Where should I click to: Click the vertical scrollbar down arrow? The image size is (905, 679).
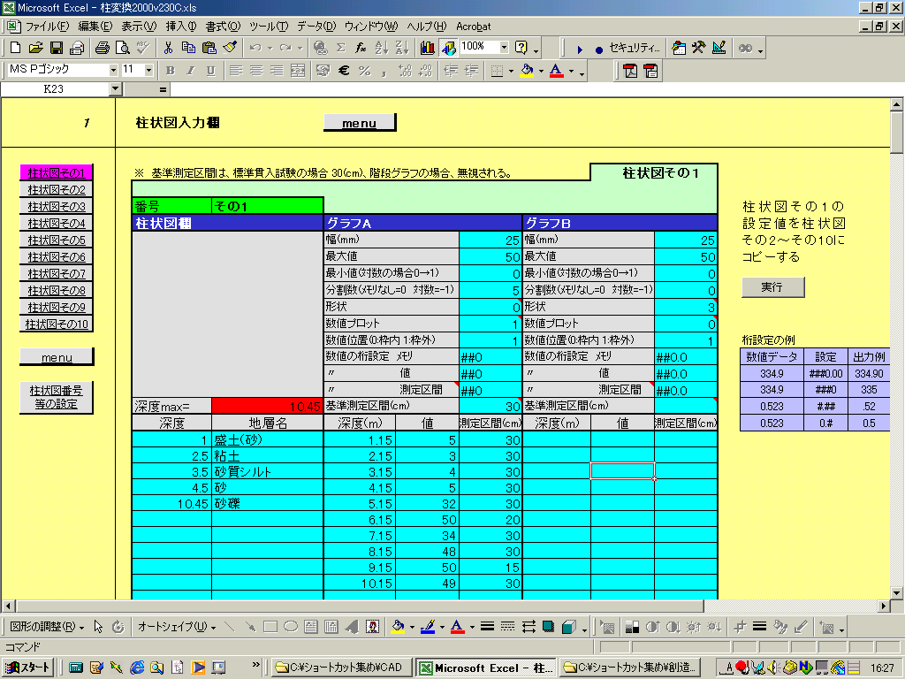pyautogui.click(x=896, y=592)
